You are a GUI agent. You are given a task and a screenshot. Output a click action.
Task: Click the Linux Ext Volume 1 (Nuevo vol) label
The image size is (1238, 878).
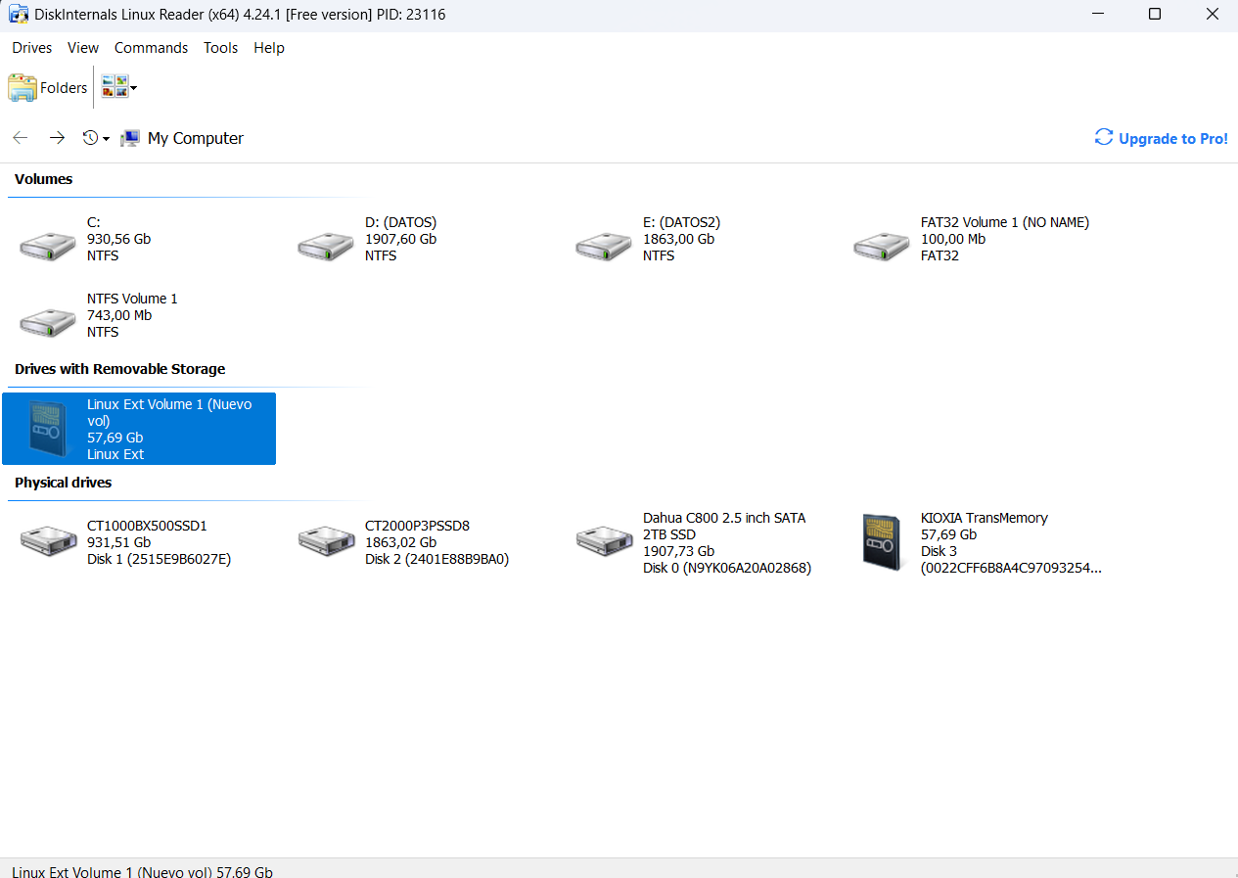point(169,412)
